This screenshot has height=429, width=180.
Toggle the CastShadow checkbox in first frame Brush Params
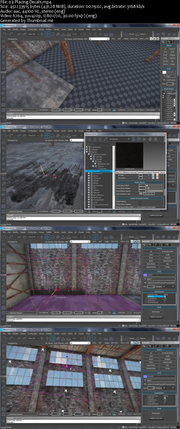click(174, 102)
